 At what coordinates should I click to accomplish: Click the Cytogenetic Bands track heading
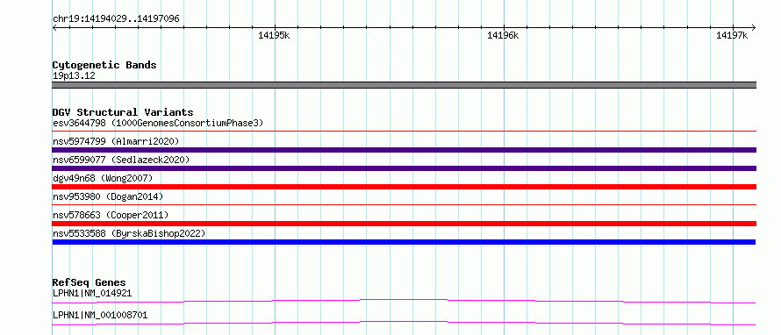click(x=104, y=65)
